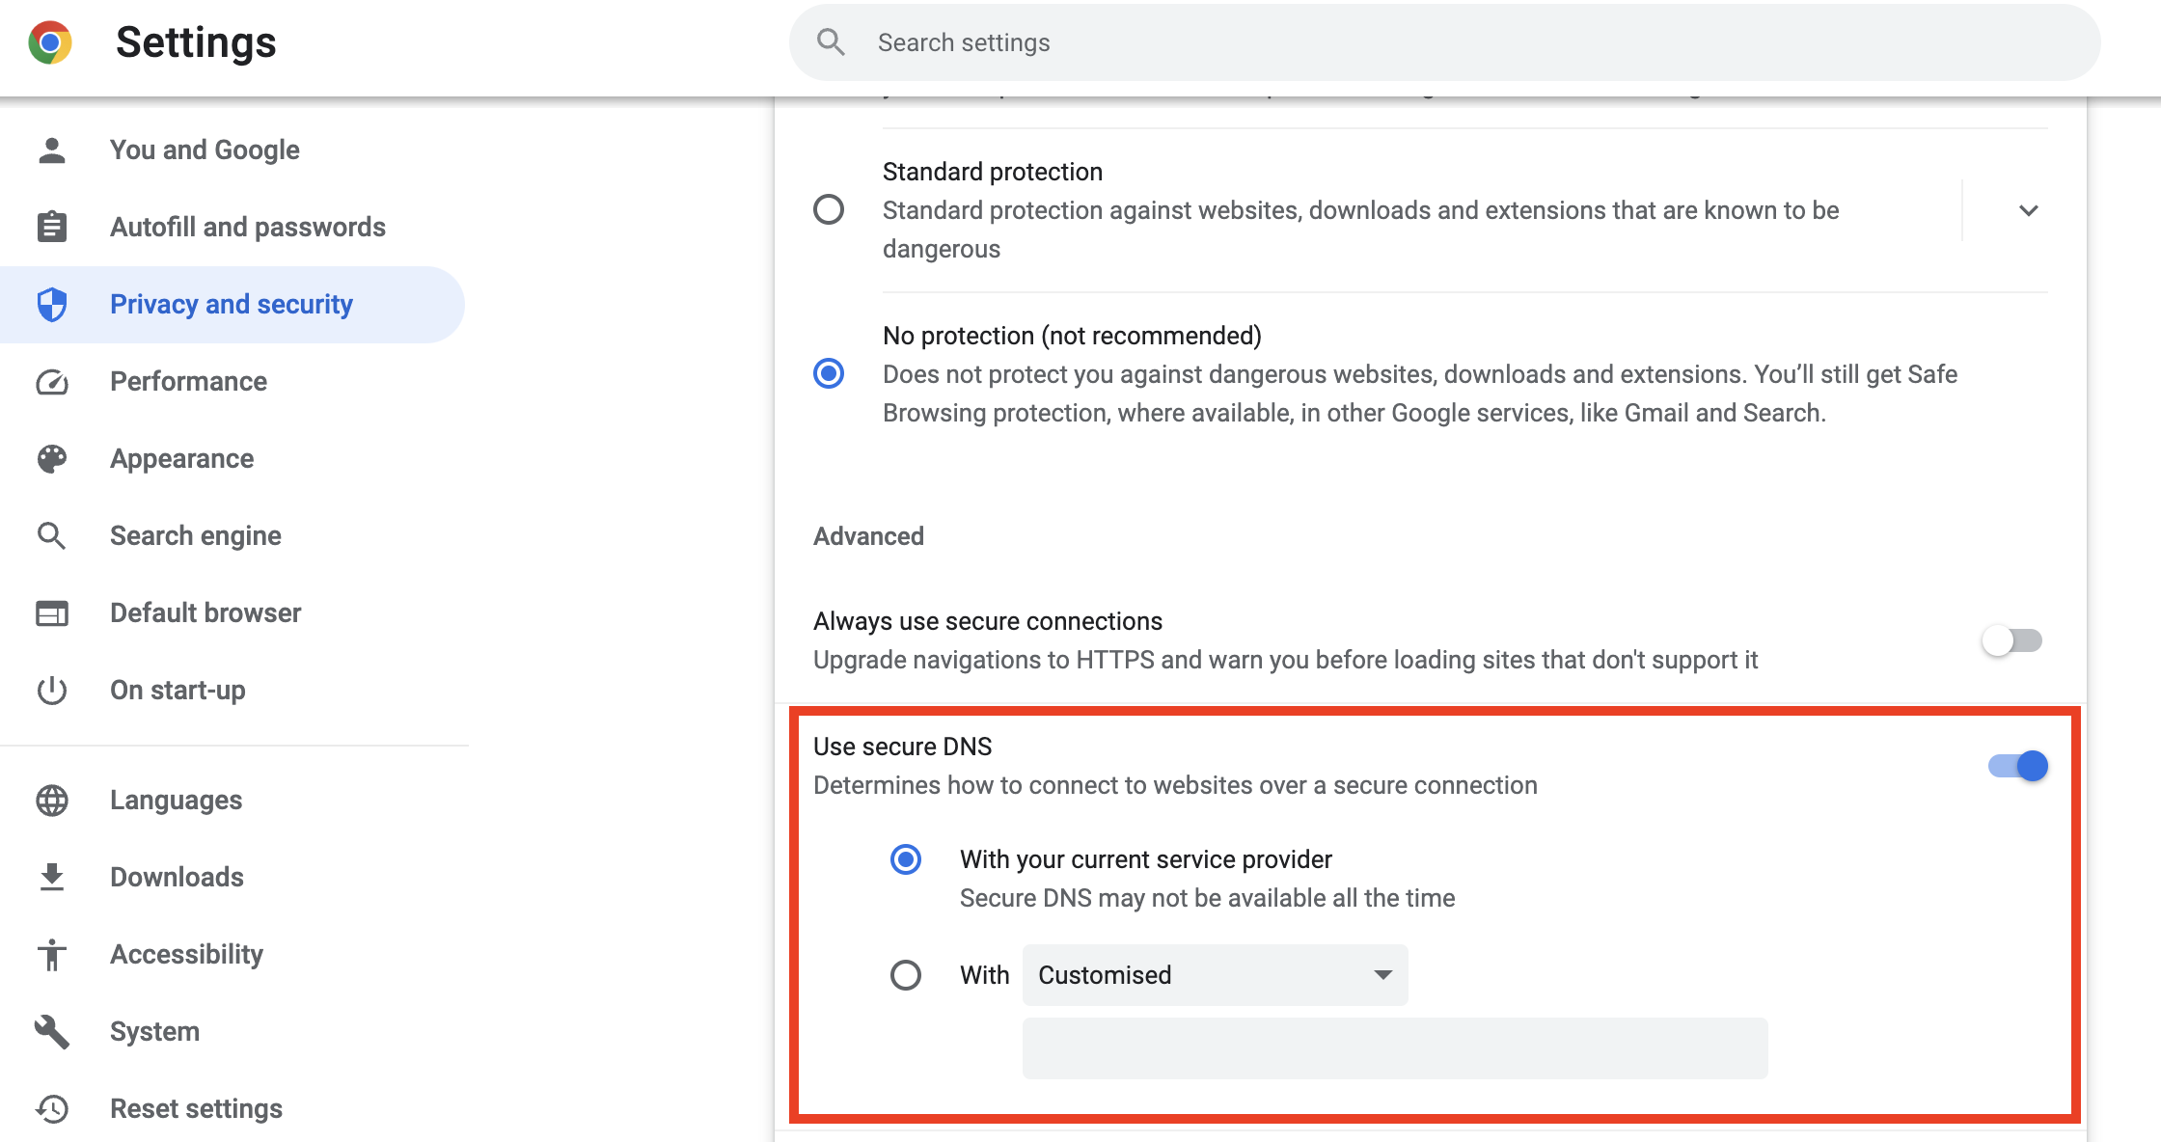This screenshot has height=1142, width=2161.
Task: Expand Standard protection details chevron
Action: pyautogui.click(x=2028, y=210)
